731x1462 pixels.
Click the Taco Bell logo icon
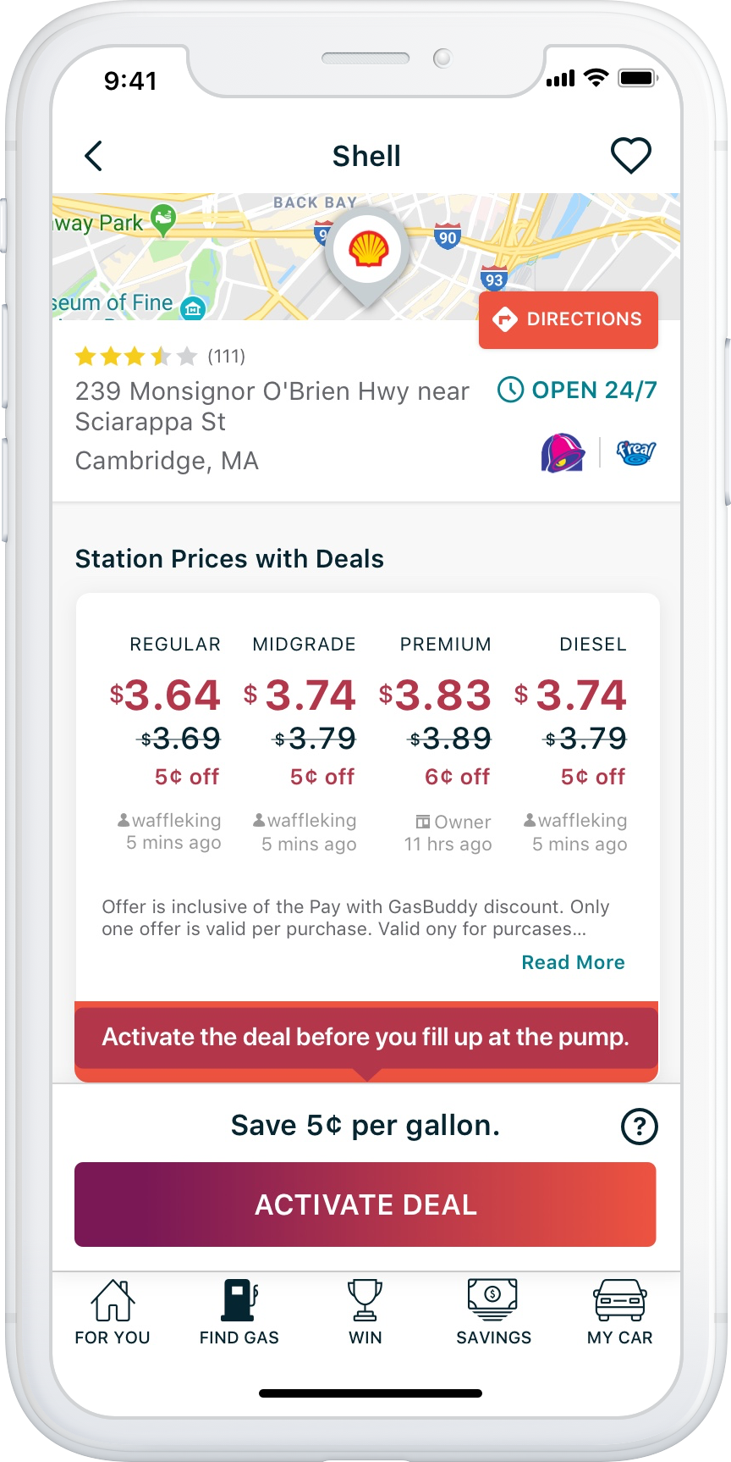(x=563, y=452)
